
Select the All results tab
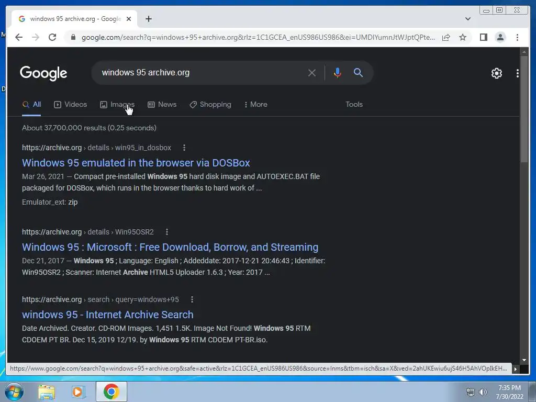click(x=31, y=105)
